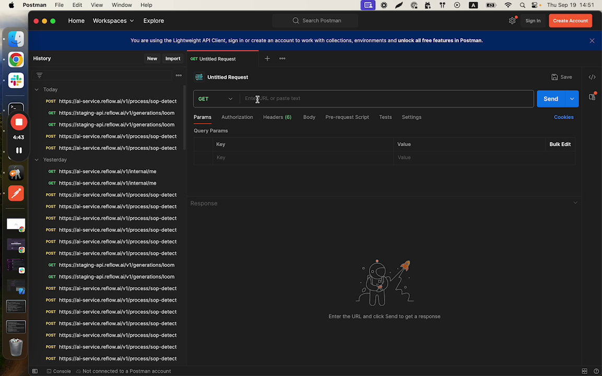Stop the screen recording
Image resolution: width=602 pixels, height=376 pixels.
coord(19,122)
